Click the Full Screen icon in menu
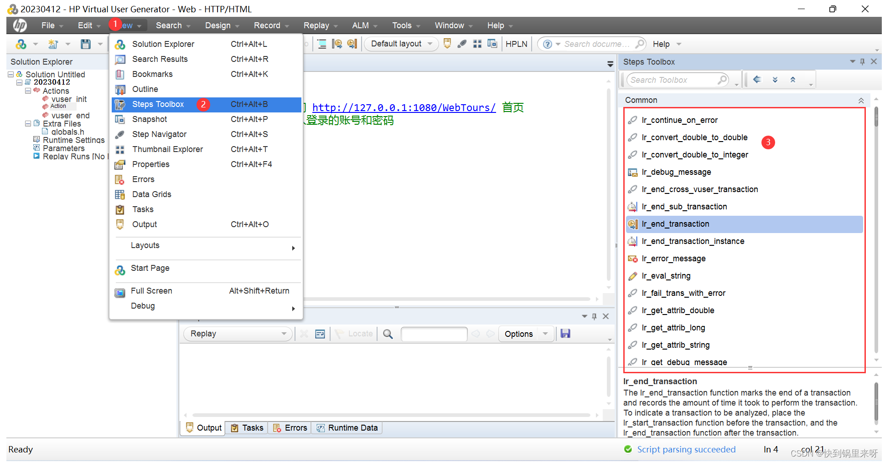The width and height of the screenshot is (885, 462). point(120,293)
